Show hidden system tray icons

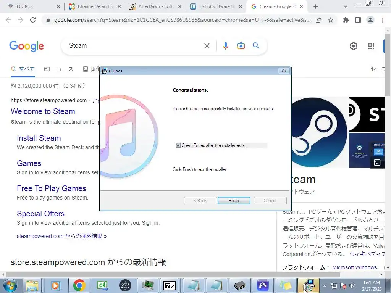325,286
